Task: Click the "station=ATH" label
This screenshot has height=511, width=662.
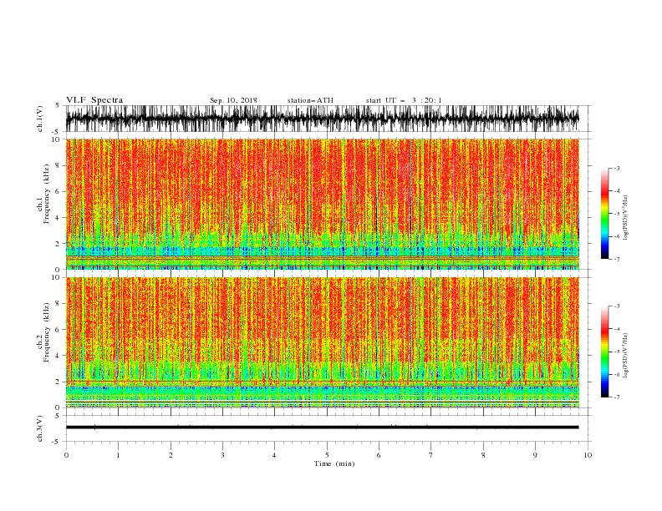Action: click(x=310, y=100)
